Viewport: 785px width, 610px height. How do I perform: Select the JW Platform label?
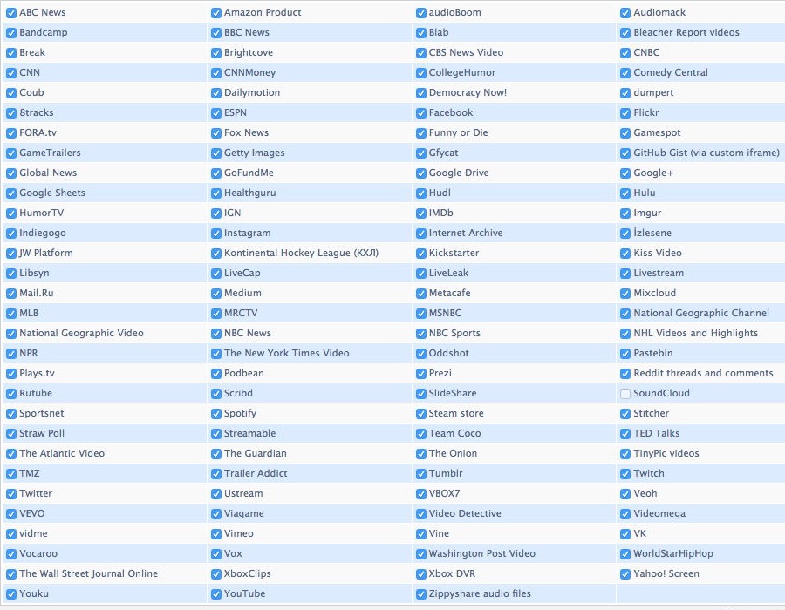click(45, 253)
